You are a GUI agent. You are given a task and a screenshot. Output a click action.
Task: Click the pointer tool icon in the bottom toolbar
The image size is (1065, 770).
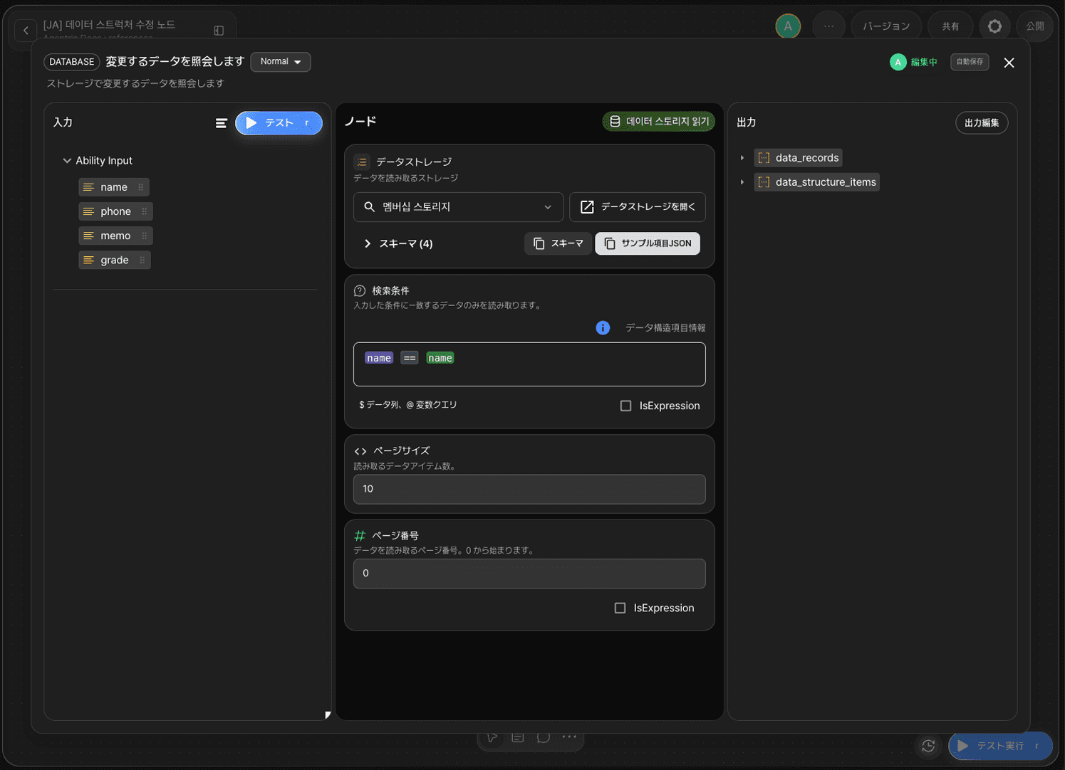492,737
